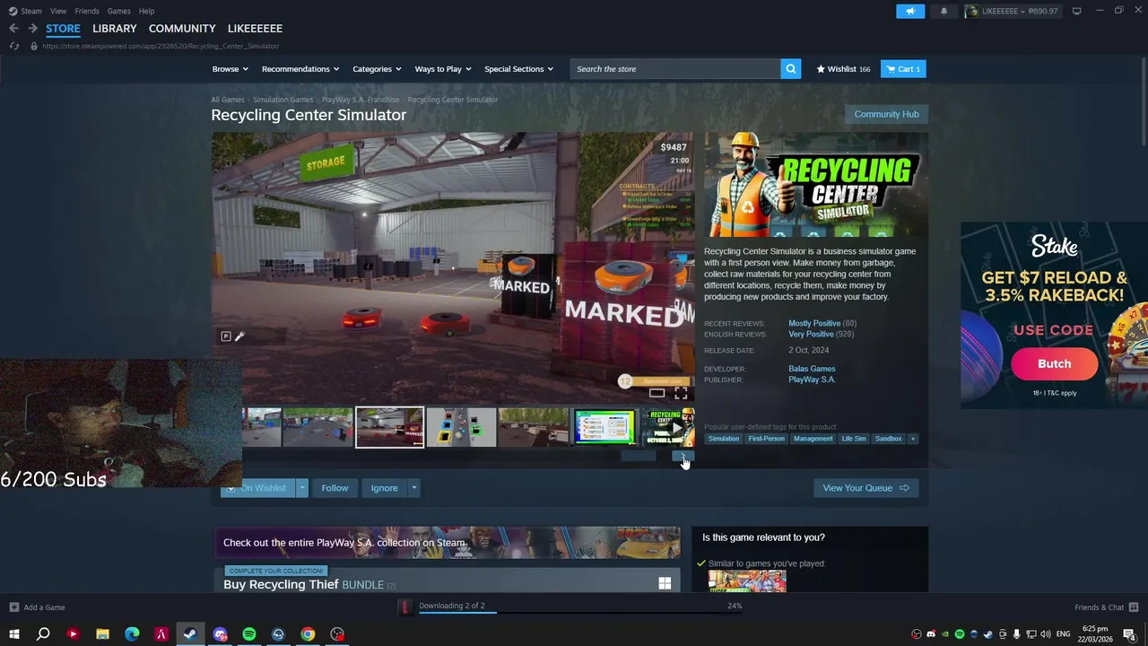The width and height of the screenshot is (1148, 646).
Task: Click the Simulation tag
Action: [x=723, y=439]
